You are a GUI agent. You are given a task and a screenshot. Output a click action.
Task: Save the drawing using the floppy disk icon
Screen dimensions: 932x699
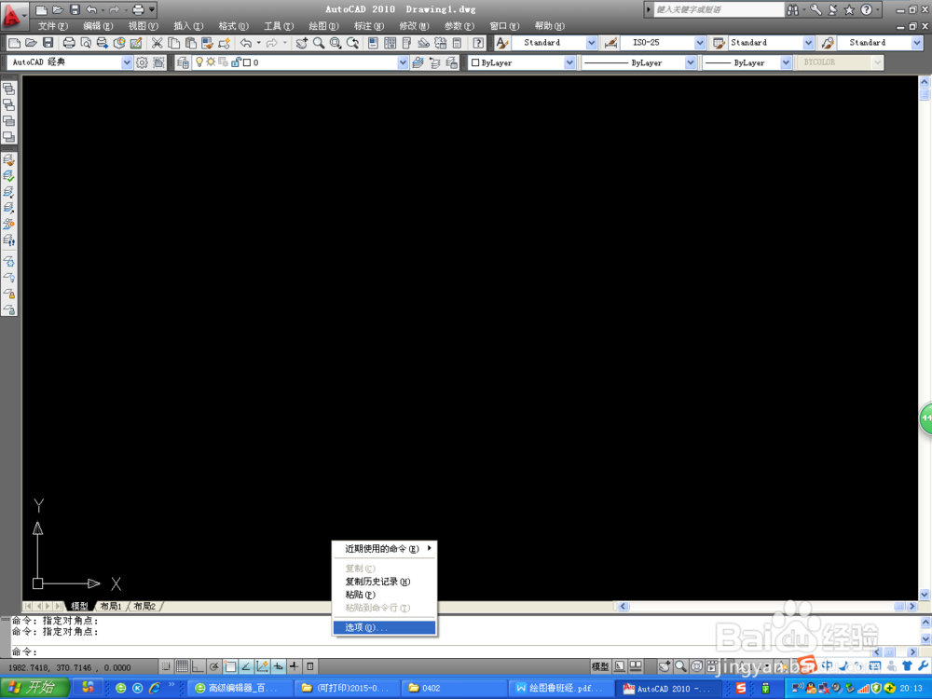48,43
